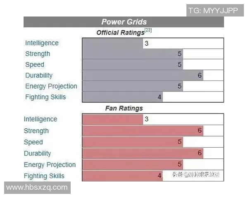Select the Strength label under Official Ratings
Viewport: 248px width, 198px height.
point(38,54)
